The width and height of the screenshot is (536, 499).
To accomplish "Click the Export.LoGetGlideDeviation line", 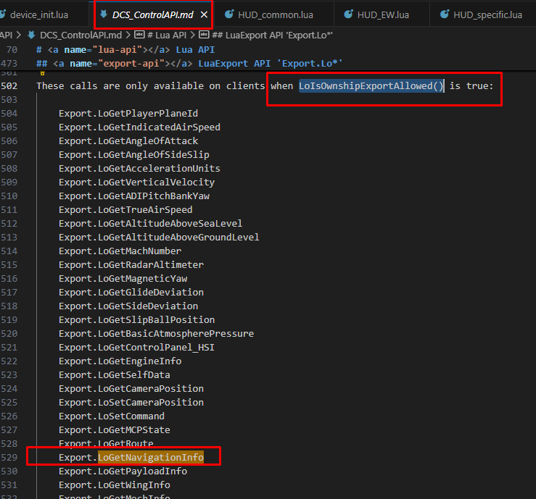I will [x=131, y=293].
